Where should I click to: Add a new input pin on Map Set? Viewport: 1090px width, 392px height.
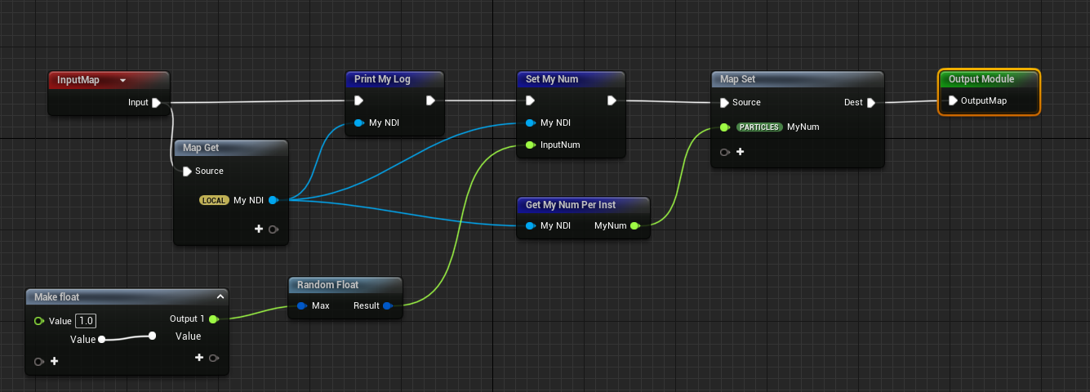[x=740, y=152]
